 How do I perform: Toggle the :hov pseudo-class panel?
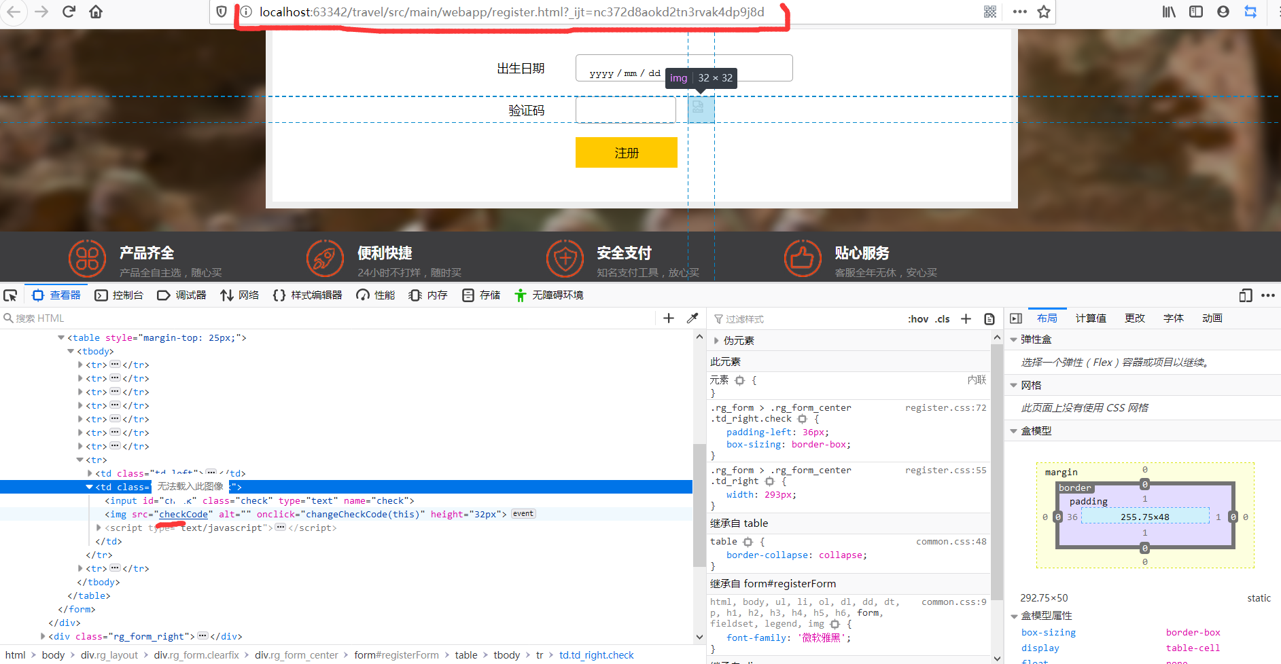[918, 319]
